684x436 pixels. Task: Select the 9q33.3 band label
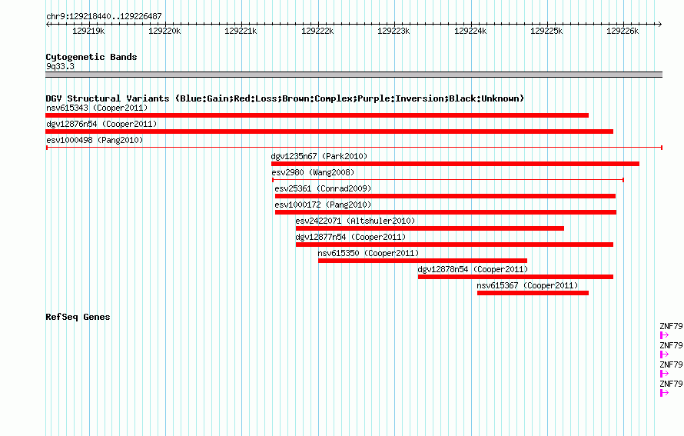tap(60, 66)
